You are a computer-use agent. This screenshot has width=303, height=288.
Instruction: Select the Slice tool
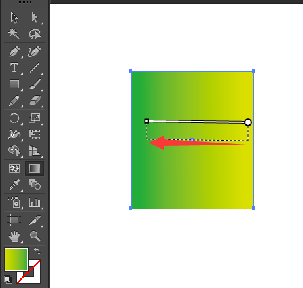click(35, 220)
